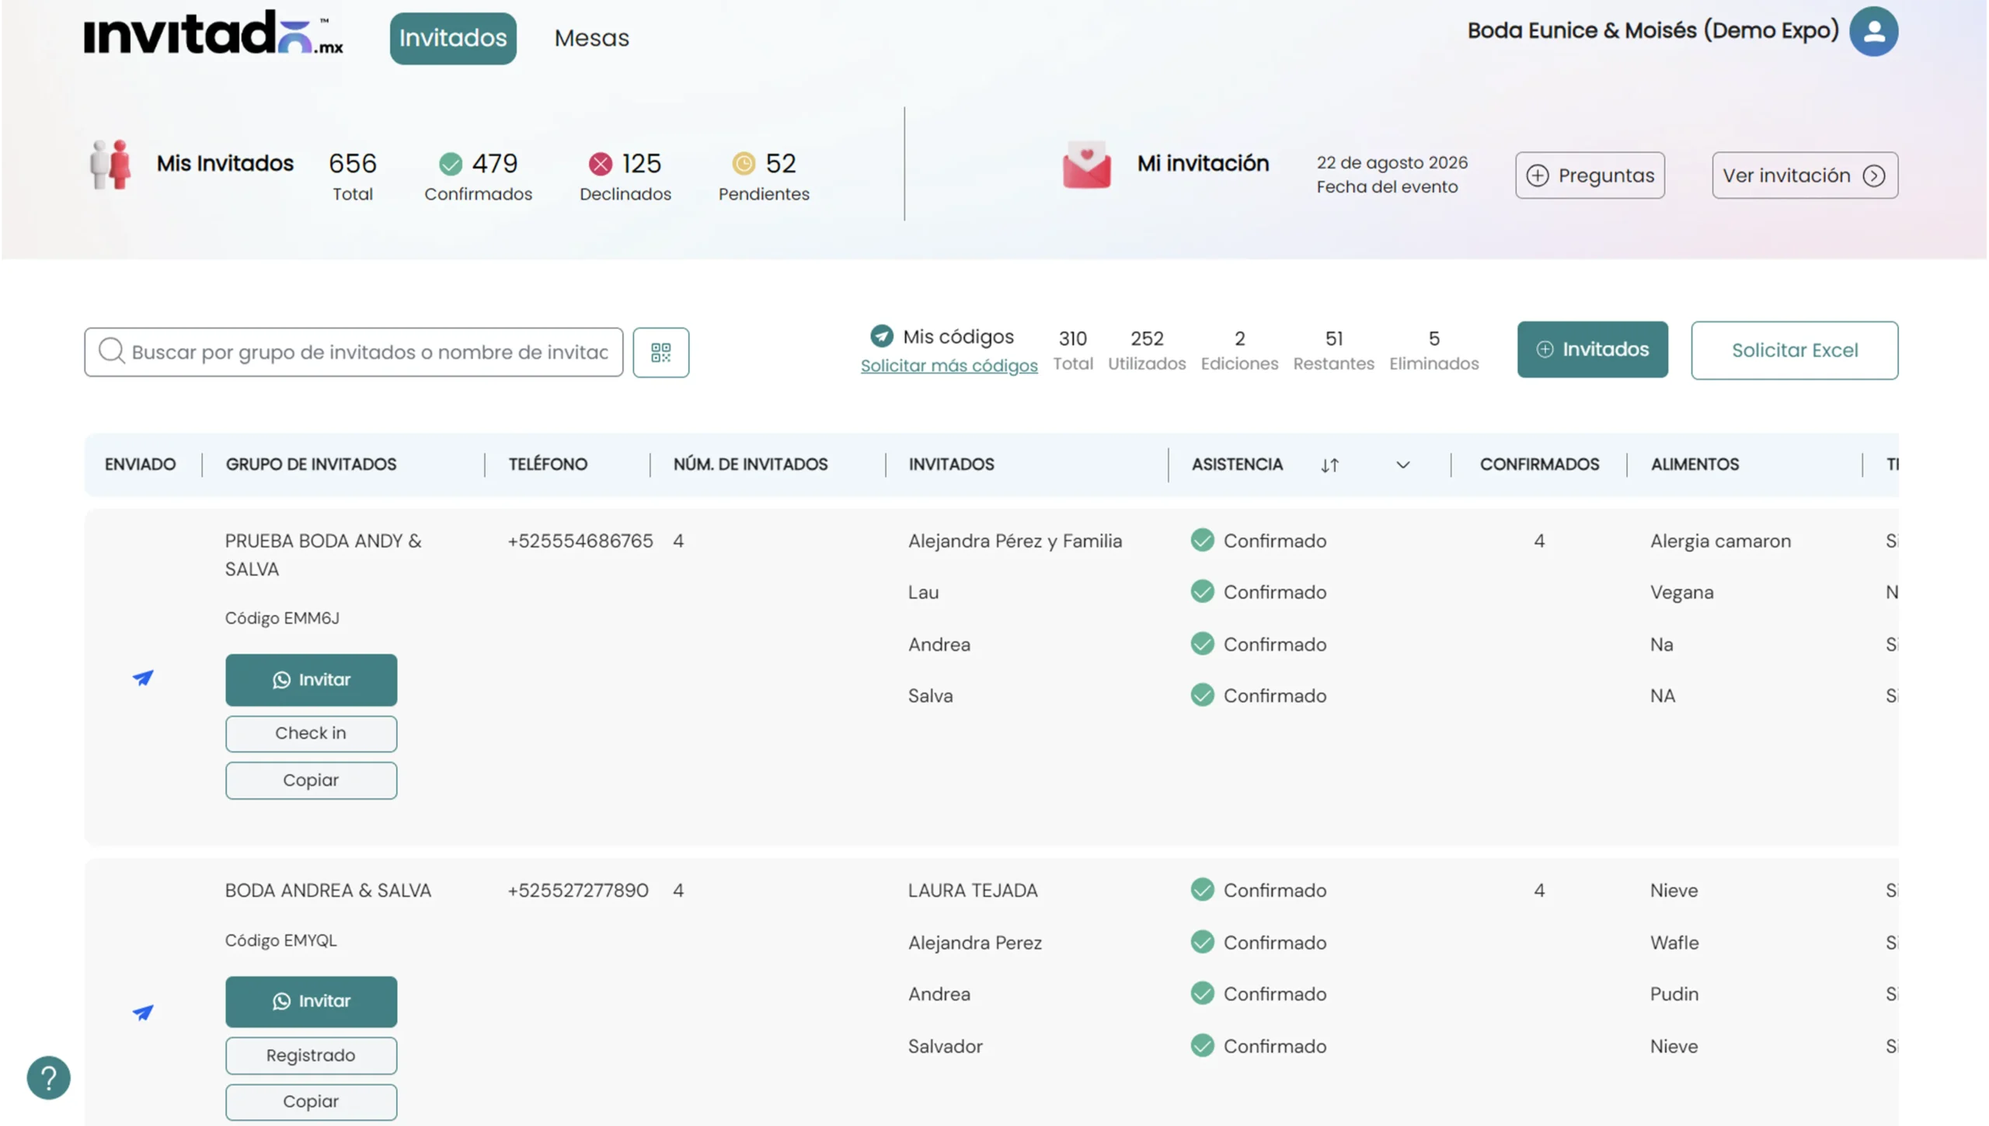Click the invitadx.mx logo
This screenshot has width=1989, height=1126.
pyautogui.click(x=214, y=33)
